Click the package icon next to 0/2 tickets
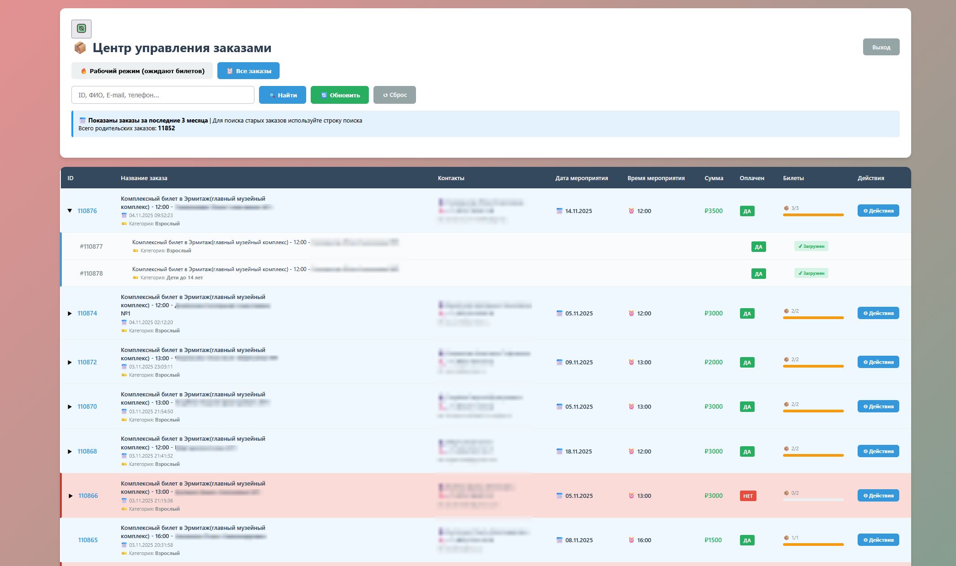 (786, 493)
